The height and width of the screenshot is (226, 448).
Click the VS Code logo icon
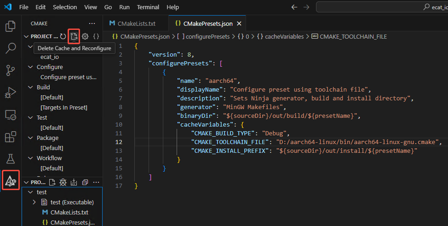[x=8, y=7]
